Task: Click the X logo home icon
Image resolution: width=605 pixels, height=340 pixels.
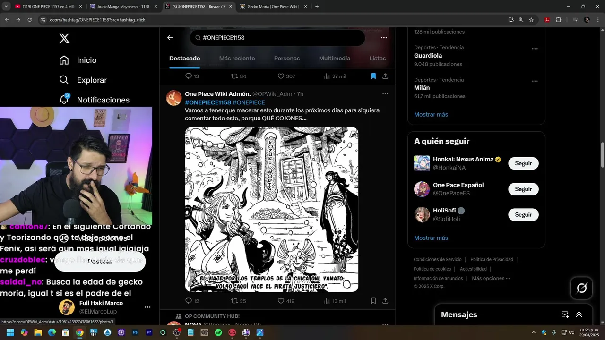Action: click(64, 39)
